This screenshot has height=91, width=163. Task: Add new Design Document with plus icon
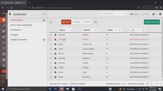(x=44, y=40)
